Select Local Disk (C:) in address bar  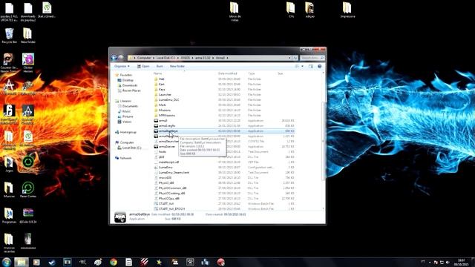point(166,58)
